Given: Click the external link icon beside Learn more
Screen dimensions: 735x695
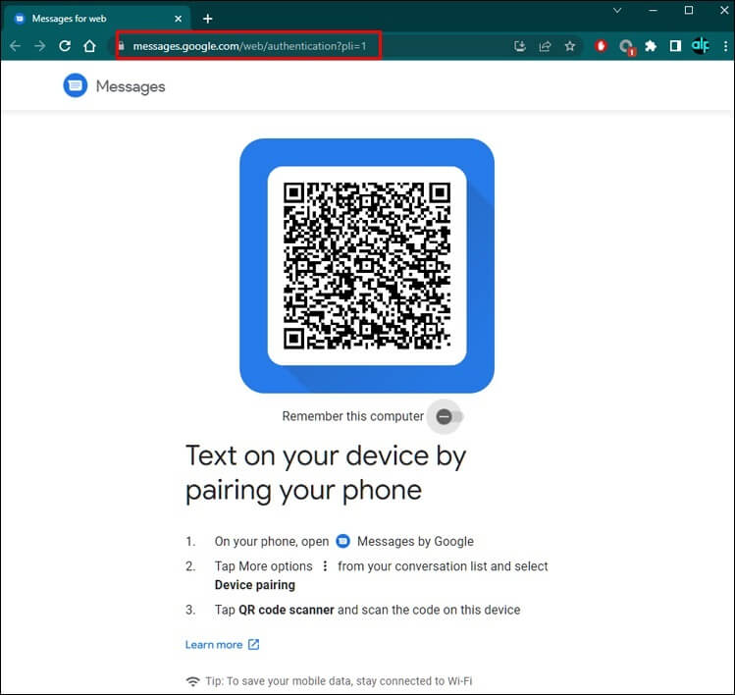Looking at the screenshot, I should pyautogui.click(x=253, y=644).
